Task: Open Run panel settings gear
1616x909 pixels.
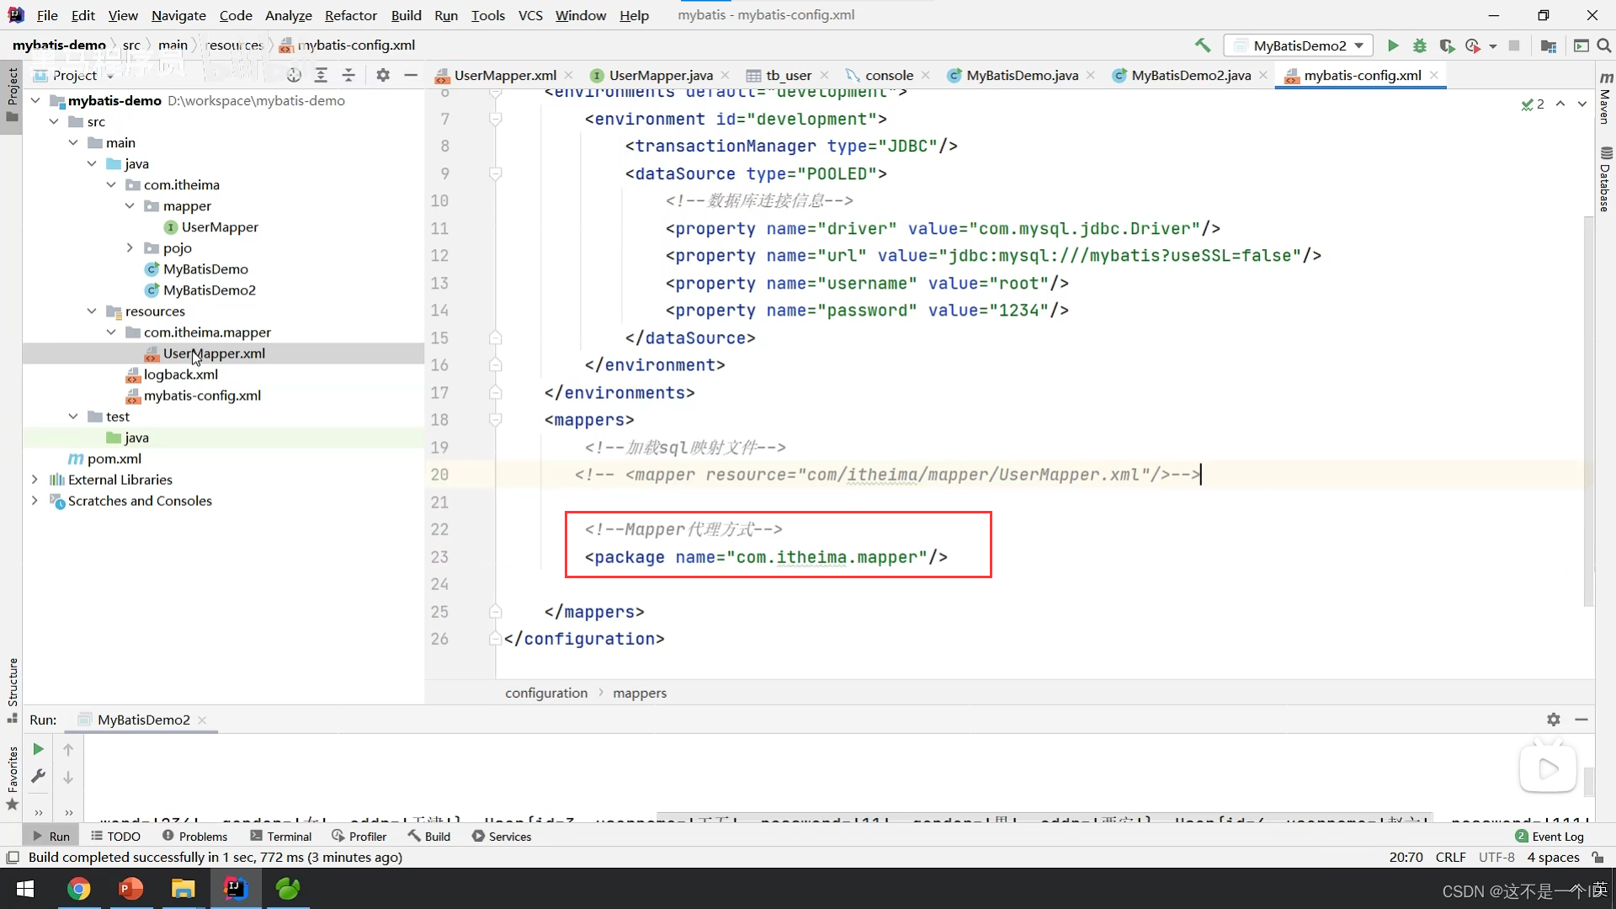Action: point(1554,720)
